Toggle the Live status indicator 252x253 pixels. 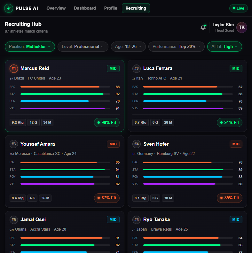click(238, 8)
